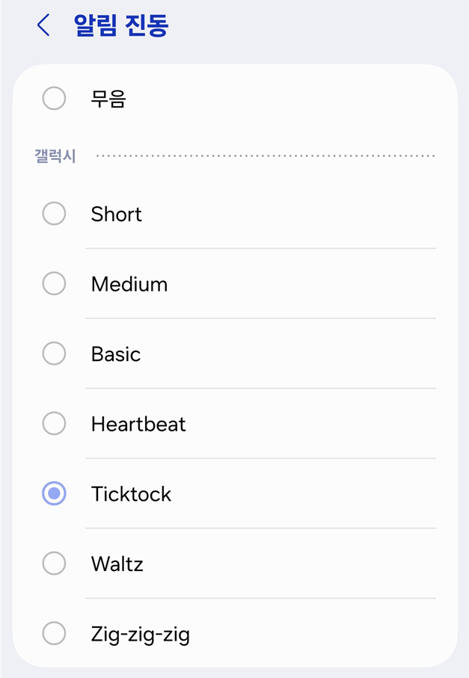Viewport: 469px width, 678px height.
Task: Select the Medium vibration pattern
Action: tap(53, 283)
